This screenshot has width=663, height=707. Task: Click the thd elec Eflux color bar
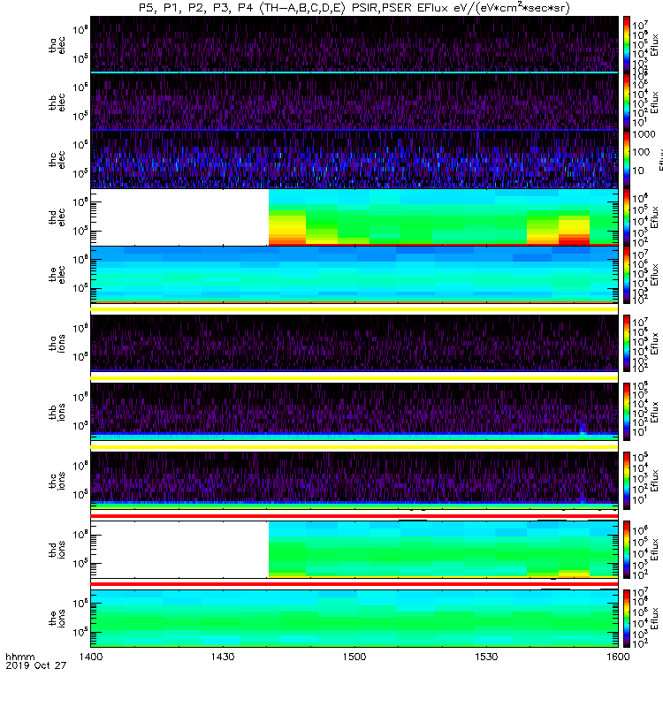627,217
